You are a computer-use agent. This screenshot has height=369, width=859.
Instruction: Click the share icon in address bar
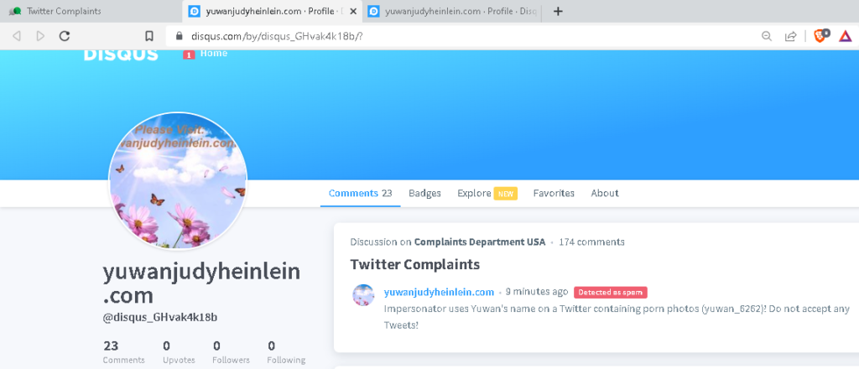pyautogui.click(x=790, y=36)
